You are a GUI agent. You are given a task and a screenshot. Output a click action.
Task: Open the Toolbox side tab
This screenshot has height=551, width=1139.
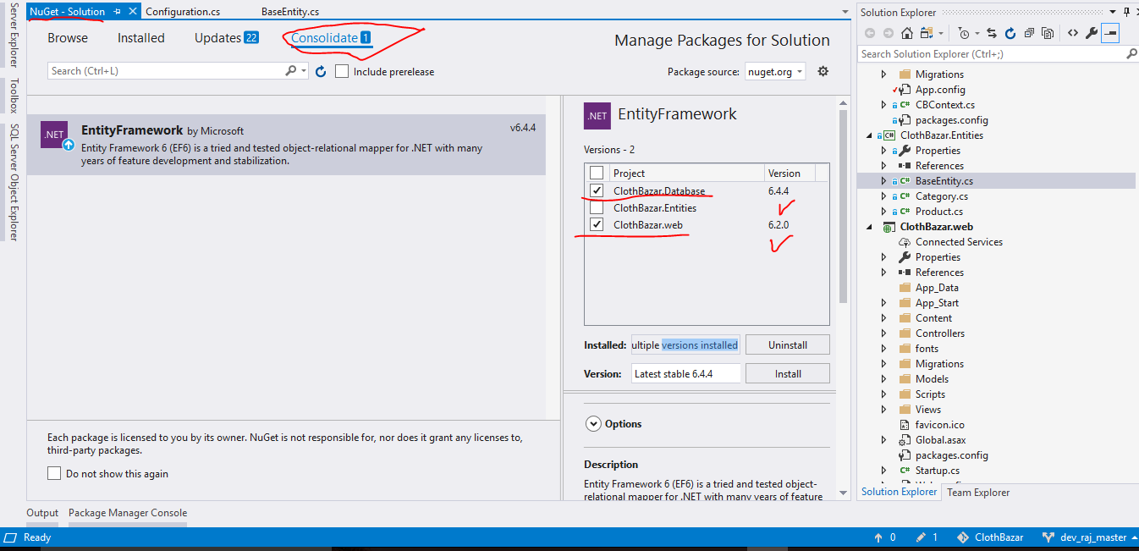coord(13,96)
